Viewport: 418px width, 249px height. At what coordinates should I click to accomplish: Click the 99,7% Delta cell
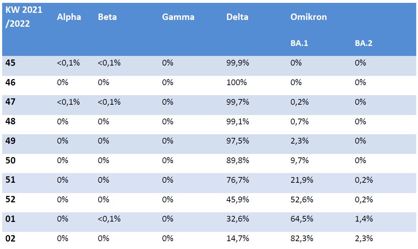(x=237, y=102)
